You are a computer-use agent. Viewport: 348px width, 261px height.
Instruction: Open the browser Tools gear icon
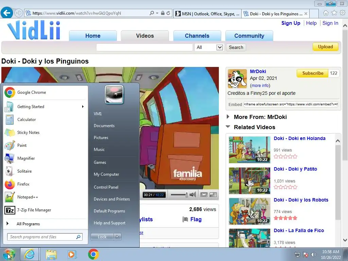[x=343, y=13]
